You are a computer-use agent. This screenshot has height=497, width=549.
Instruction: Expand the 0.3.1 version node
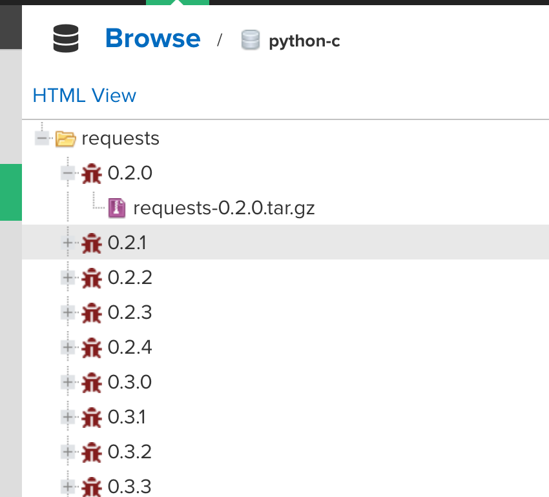coord(68,417)
